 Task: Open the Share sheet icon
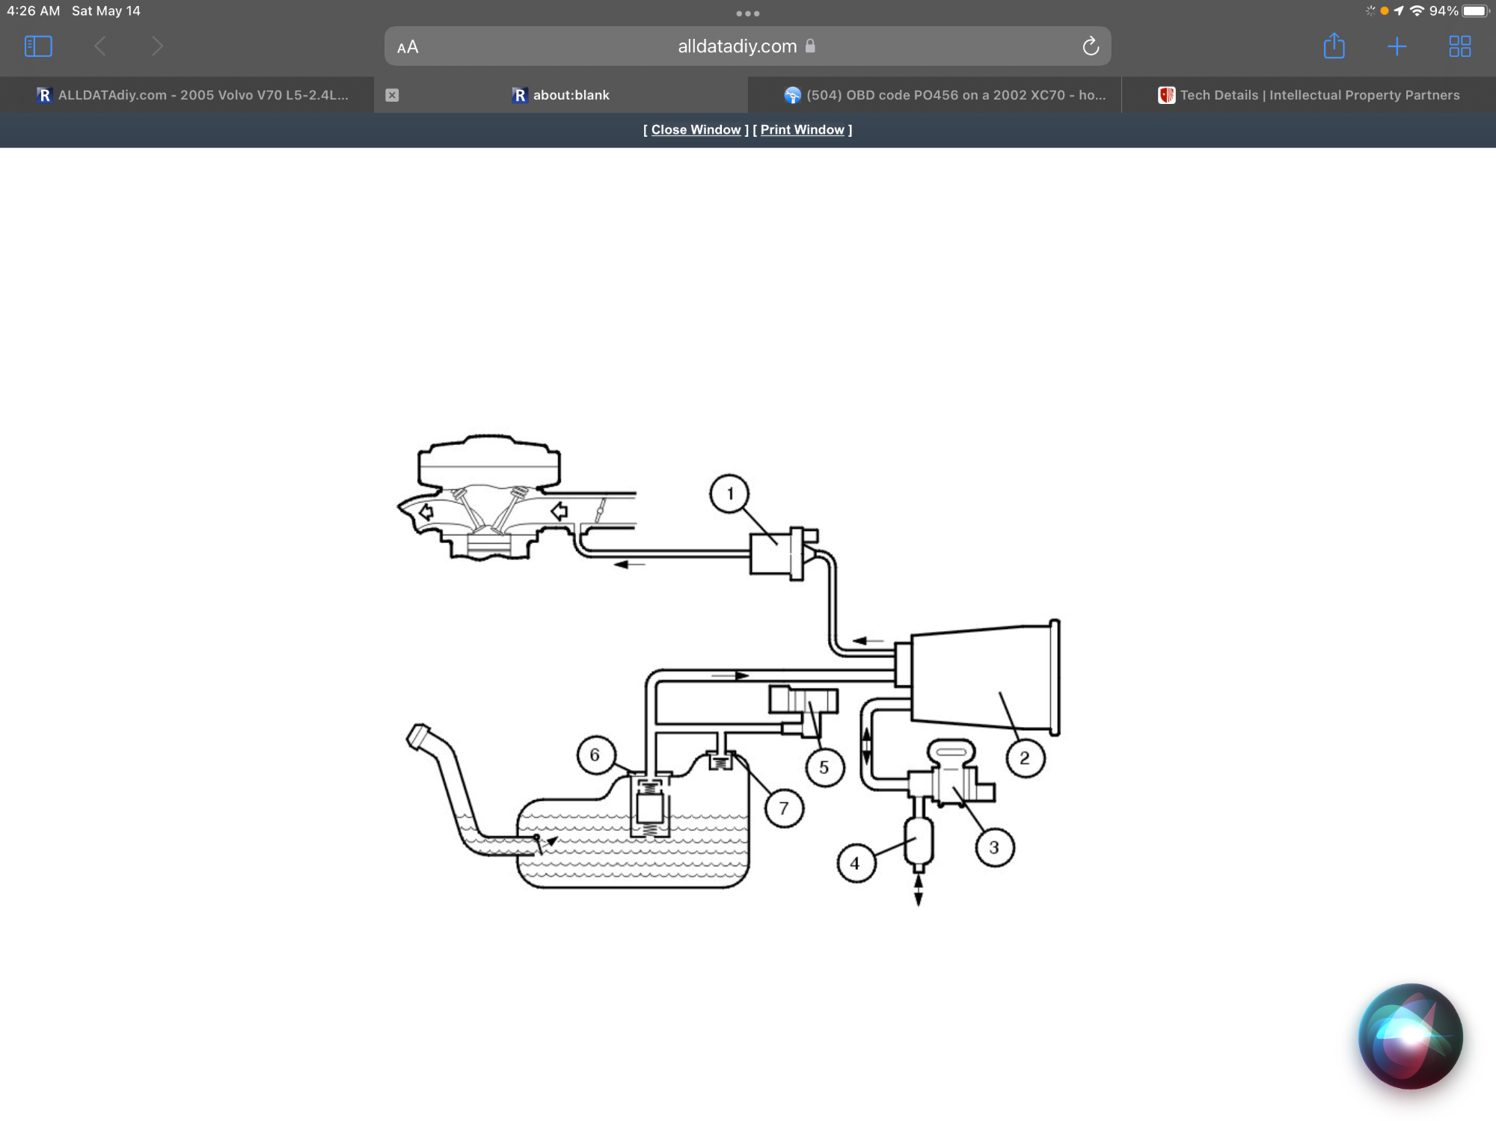(1334, 46)
